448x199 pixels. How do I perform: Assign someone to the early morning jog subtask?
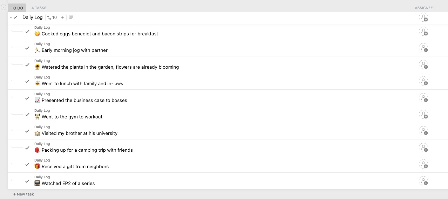423,48
